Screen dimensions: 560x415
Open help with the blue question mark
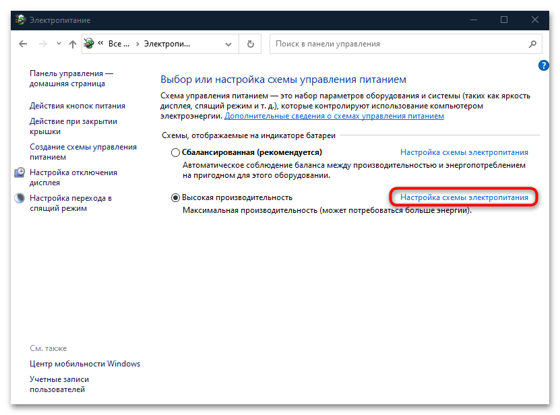544,65
